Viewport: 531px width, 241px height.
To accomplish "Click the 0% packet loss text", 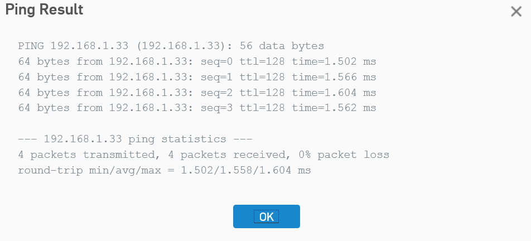I will [x=344, y=155].
